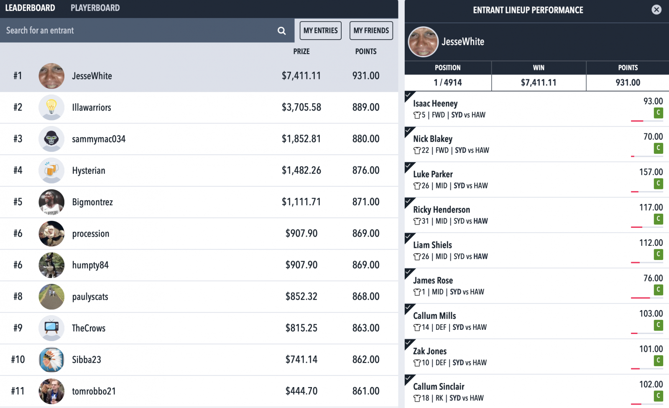669x408 pixels.
Task: Click TheCrows' television avatar icon
Action: 51,328
